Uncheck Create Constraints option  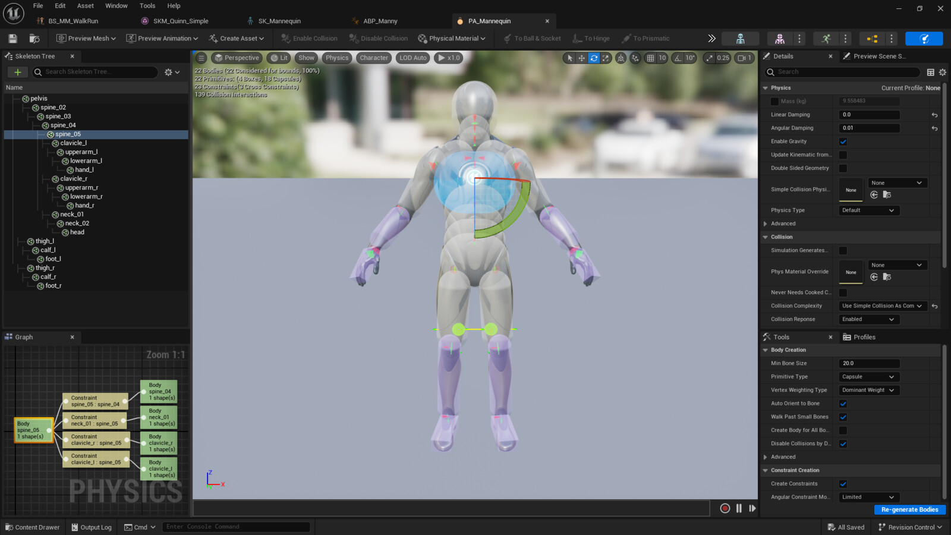[843, 484]
